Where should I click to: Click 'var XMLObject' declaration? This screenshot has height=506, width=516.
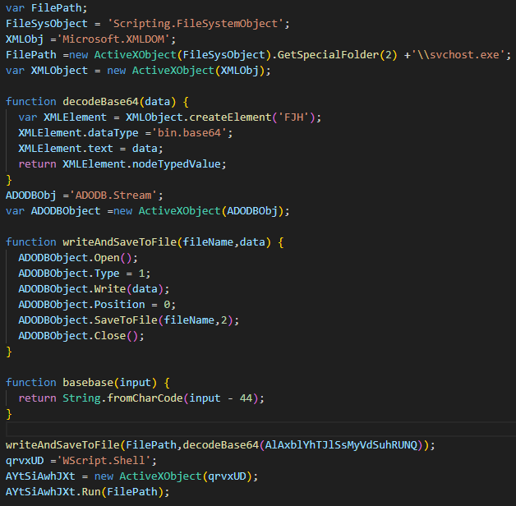[47, 71]
